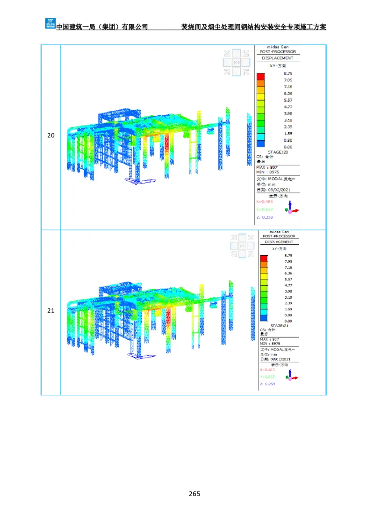Click the TOP face of the lower plot's view cube

click(242, 245)
